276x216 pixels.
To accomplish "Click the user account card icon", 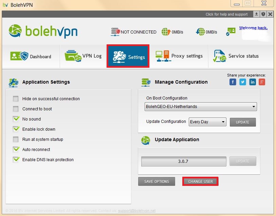I will pyautogui.click(x=231, y=31).
